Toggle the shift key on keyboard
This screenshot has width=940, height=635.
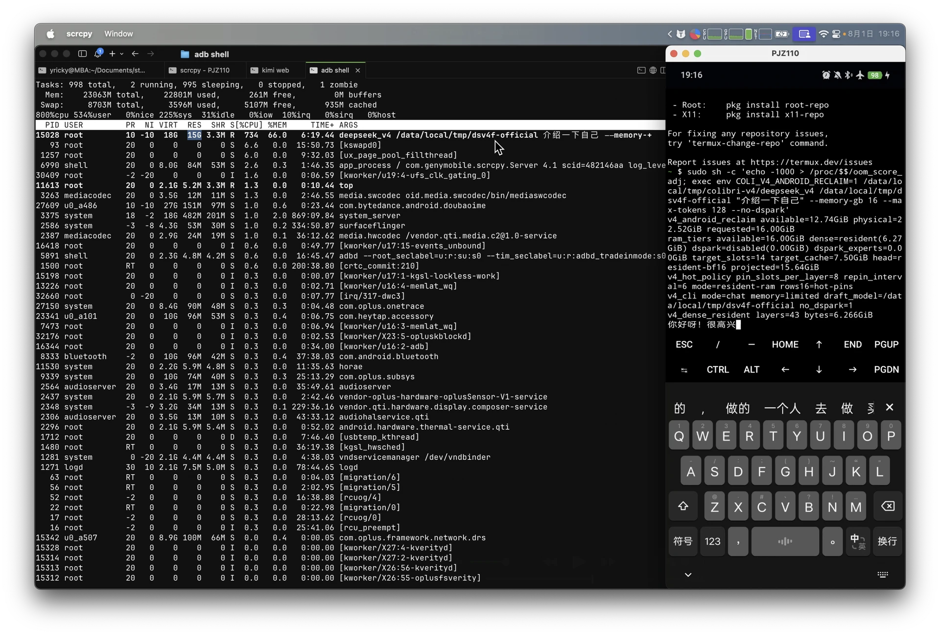pyautogui.click(x=683, y=506)
